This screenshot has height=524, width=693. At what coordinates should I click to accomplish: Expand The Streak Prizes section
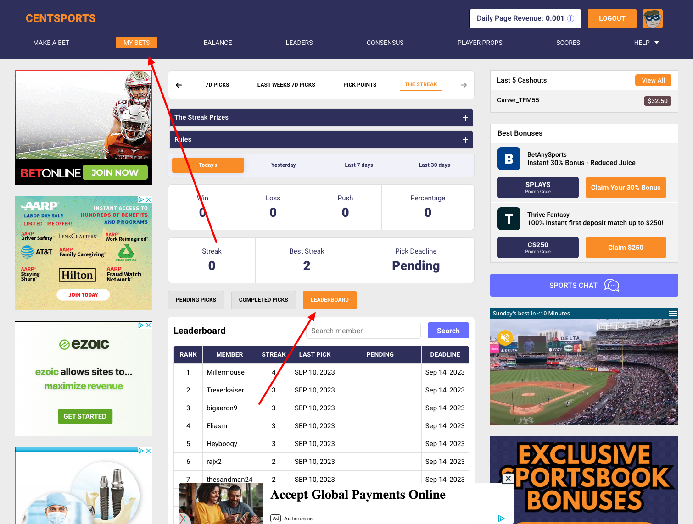(x=465, y=118)
